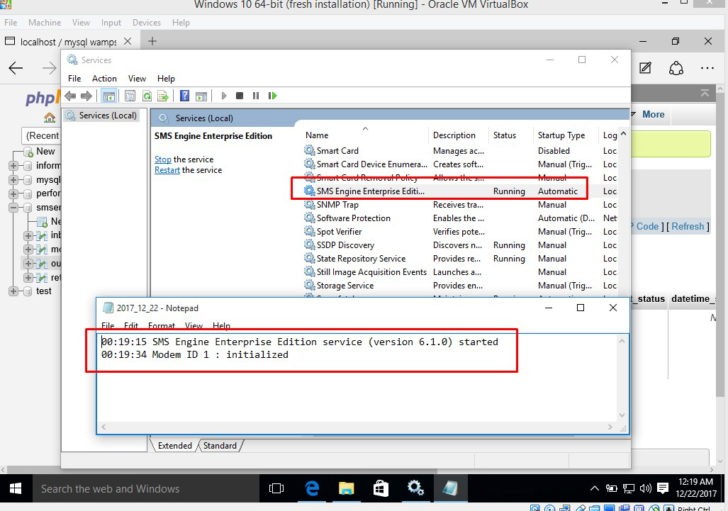Click the Start Service play icon
This screenshot has height=511, width=728.
pos(224,96)
